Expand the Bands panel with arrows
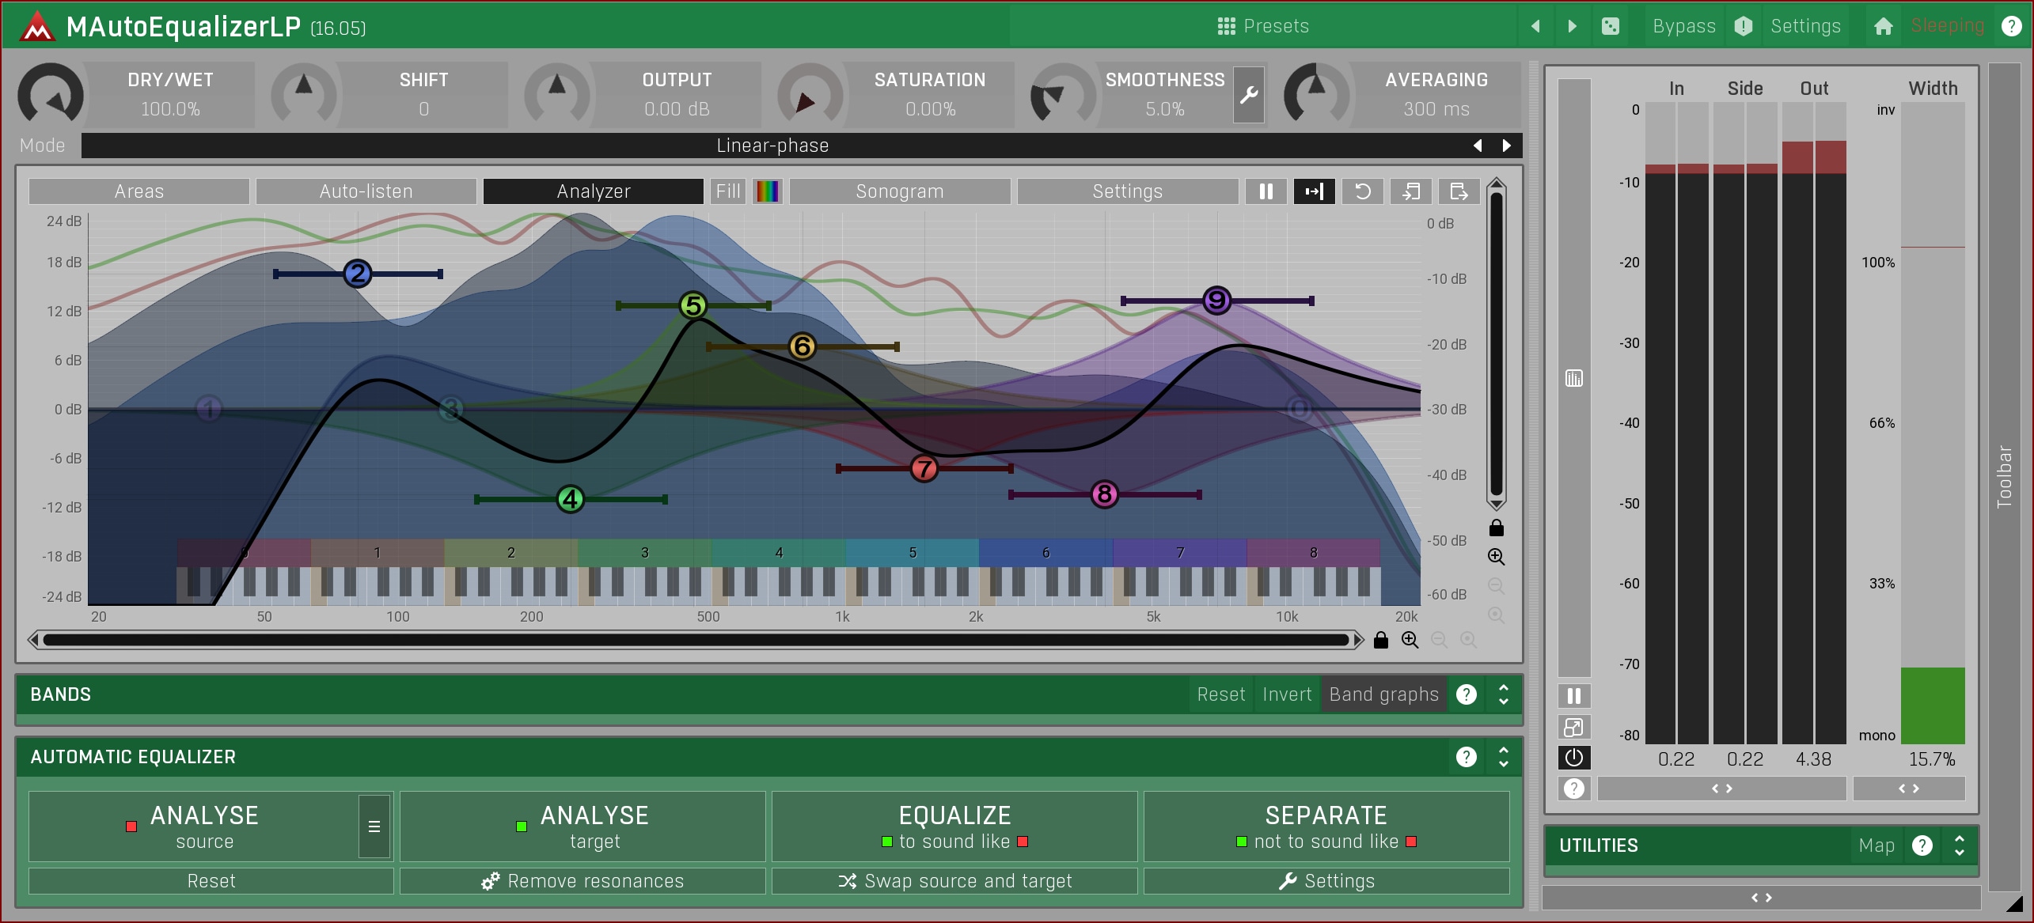 [x=1504, y=694]
